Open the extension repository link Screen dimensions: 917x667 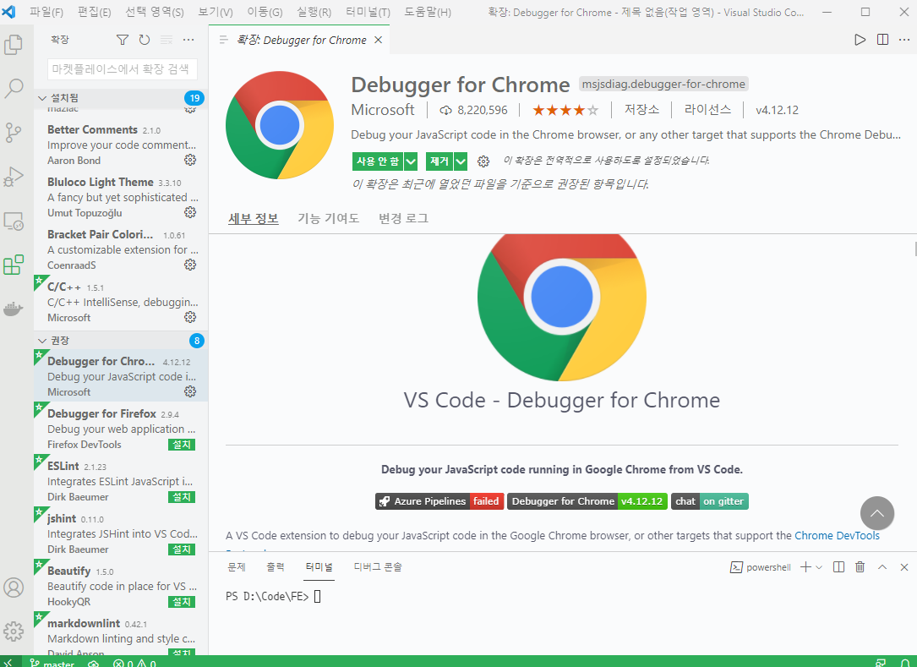[641, 109]
